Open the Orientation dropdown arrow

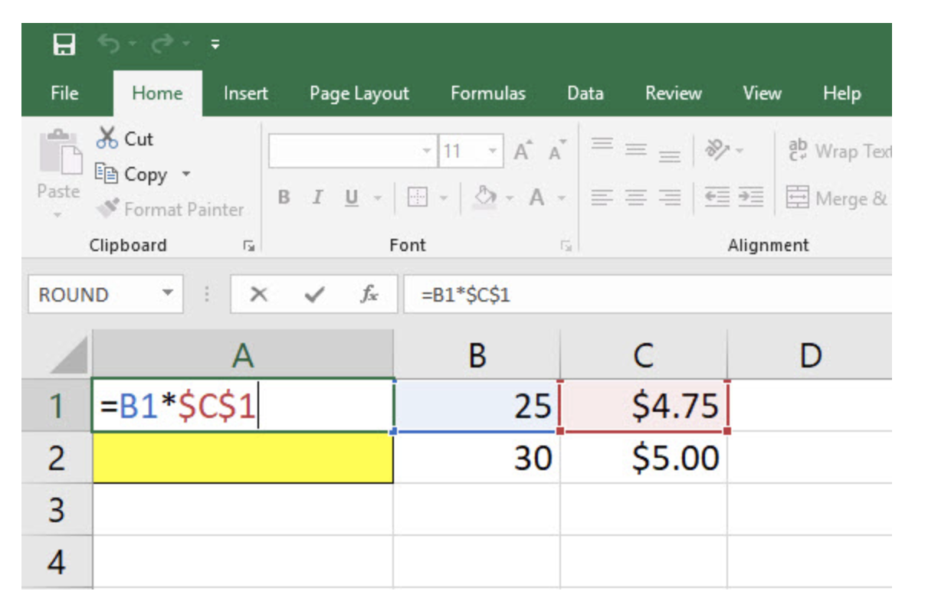pyautogui.click(x=740, y=152)
